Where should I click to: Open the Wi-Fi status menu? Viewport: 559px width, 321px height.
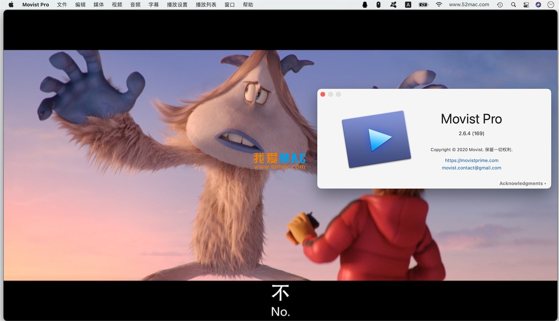[439, 5]
